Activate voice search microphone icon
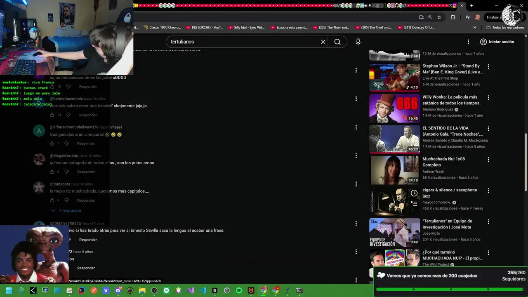The width and height of the screenshot is (528, 297). (x=358, y=42)
